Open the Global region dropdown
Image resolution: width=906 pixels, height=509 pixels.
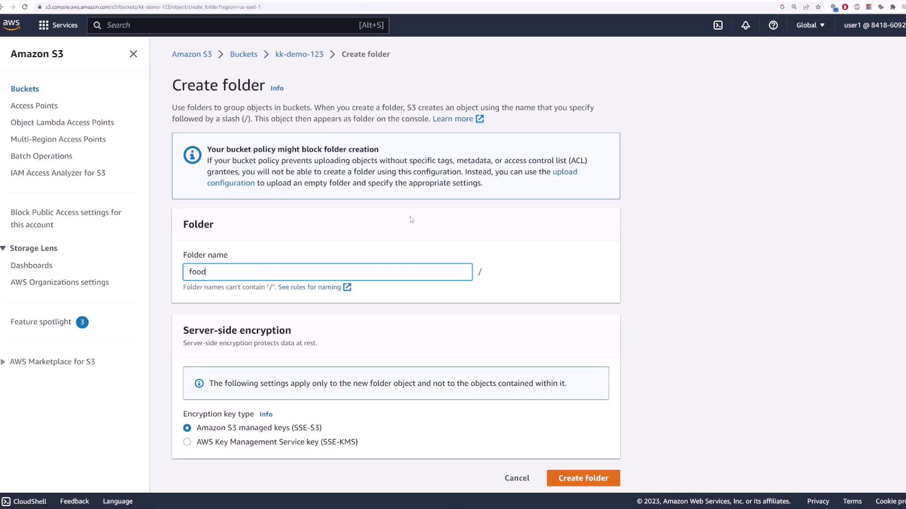coord(810,25)
